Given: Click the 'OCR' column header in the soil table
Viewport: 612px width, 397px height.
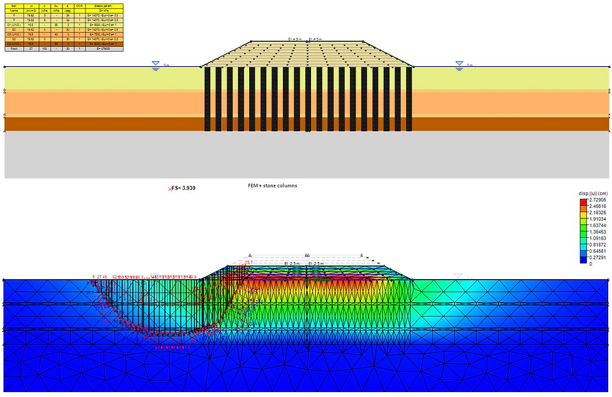Looking at the screenshot, I should tap(80, 6).
